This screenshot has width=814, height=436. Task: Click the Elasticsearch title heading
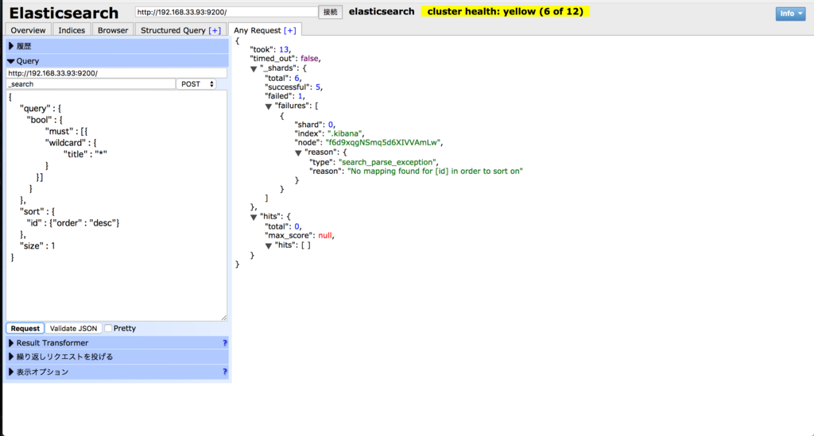[64, 13]
